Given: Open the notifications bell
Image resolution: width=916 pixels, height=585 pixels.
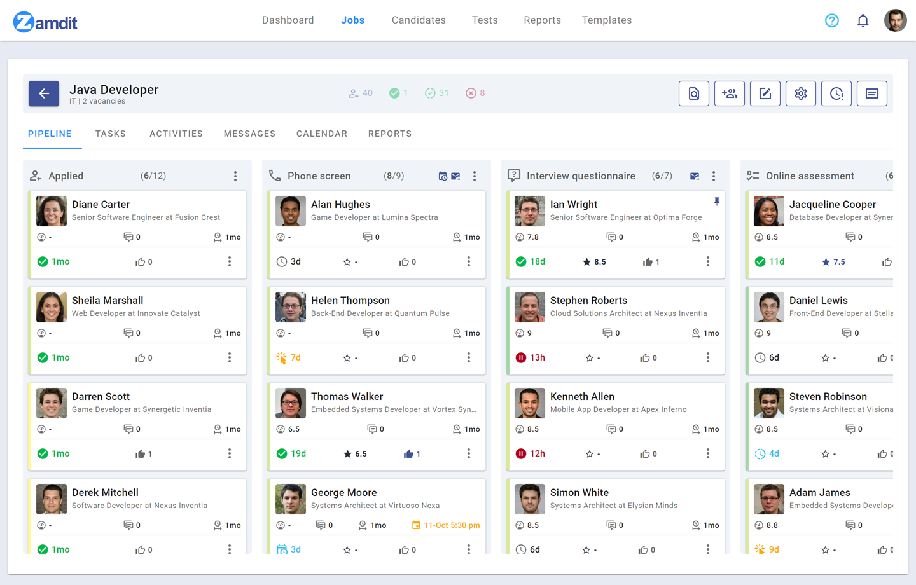Looking at the screenshot, I should [x=863, y=20].
